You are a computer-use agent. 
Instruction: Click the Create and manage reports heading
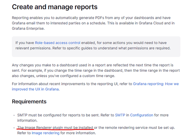(55, 7)
